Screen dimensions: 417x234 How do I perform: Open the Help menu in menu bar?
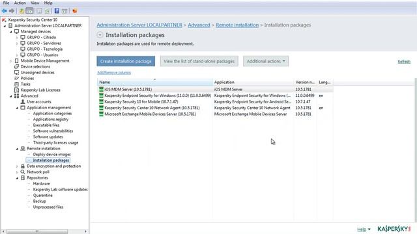[x=48, y=3]
